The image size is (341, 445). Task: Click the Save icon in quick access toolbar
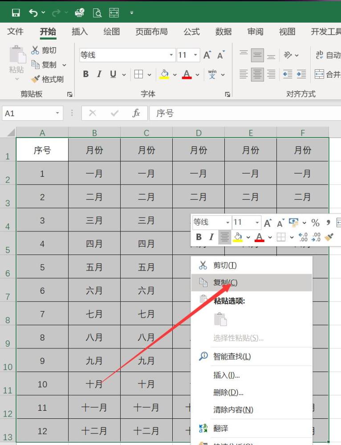[16, 13]
